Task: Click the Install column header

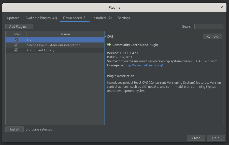Action: click(16, 34)
